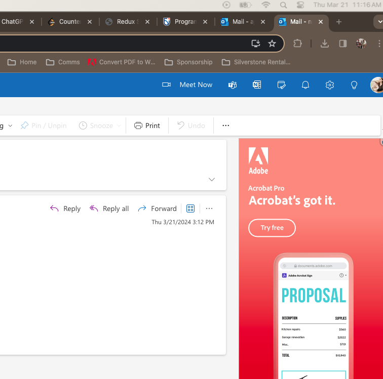Viewport: 383px width, 379px height.
Task: Open a new browser tab
Action: 338,22
